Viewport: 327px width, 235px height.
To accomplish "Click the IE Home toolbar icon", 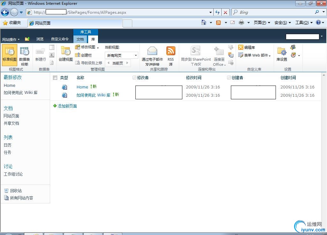I will (203, 22).
